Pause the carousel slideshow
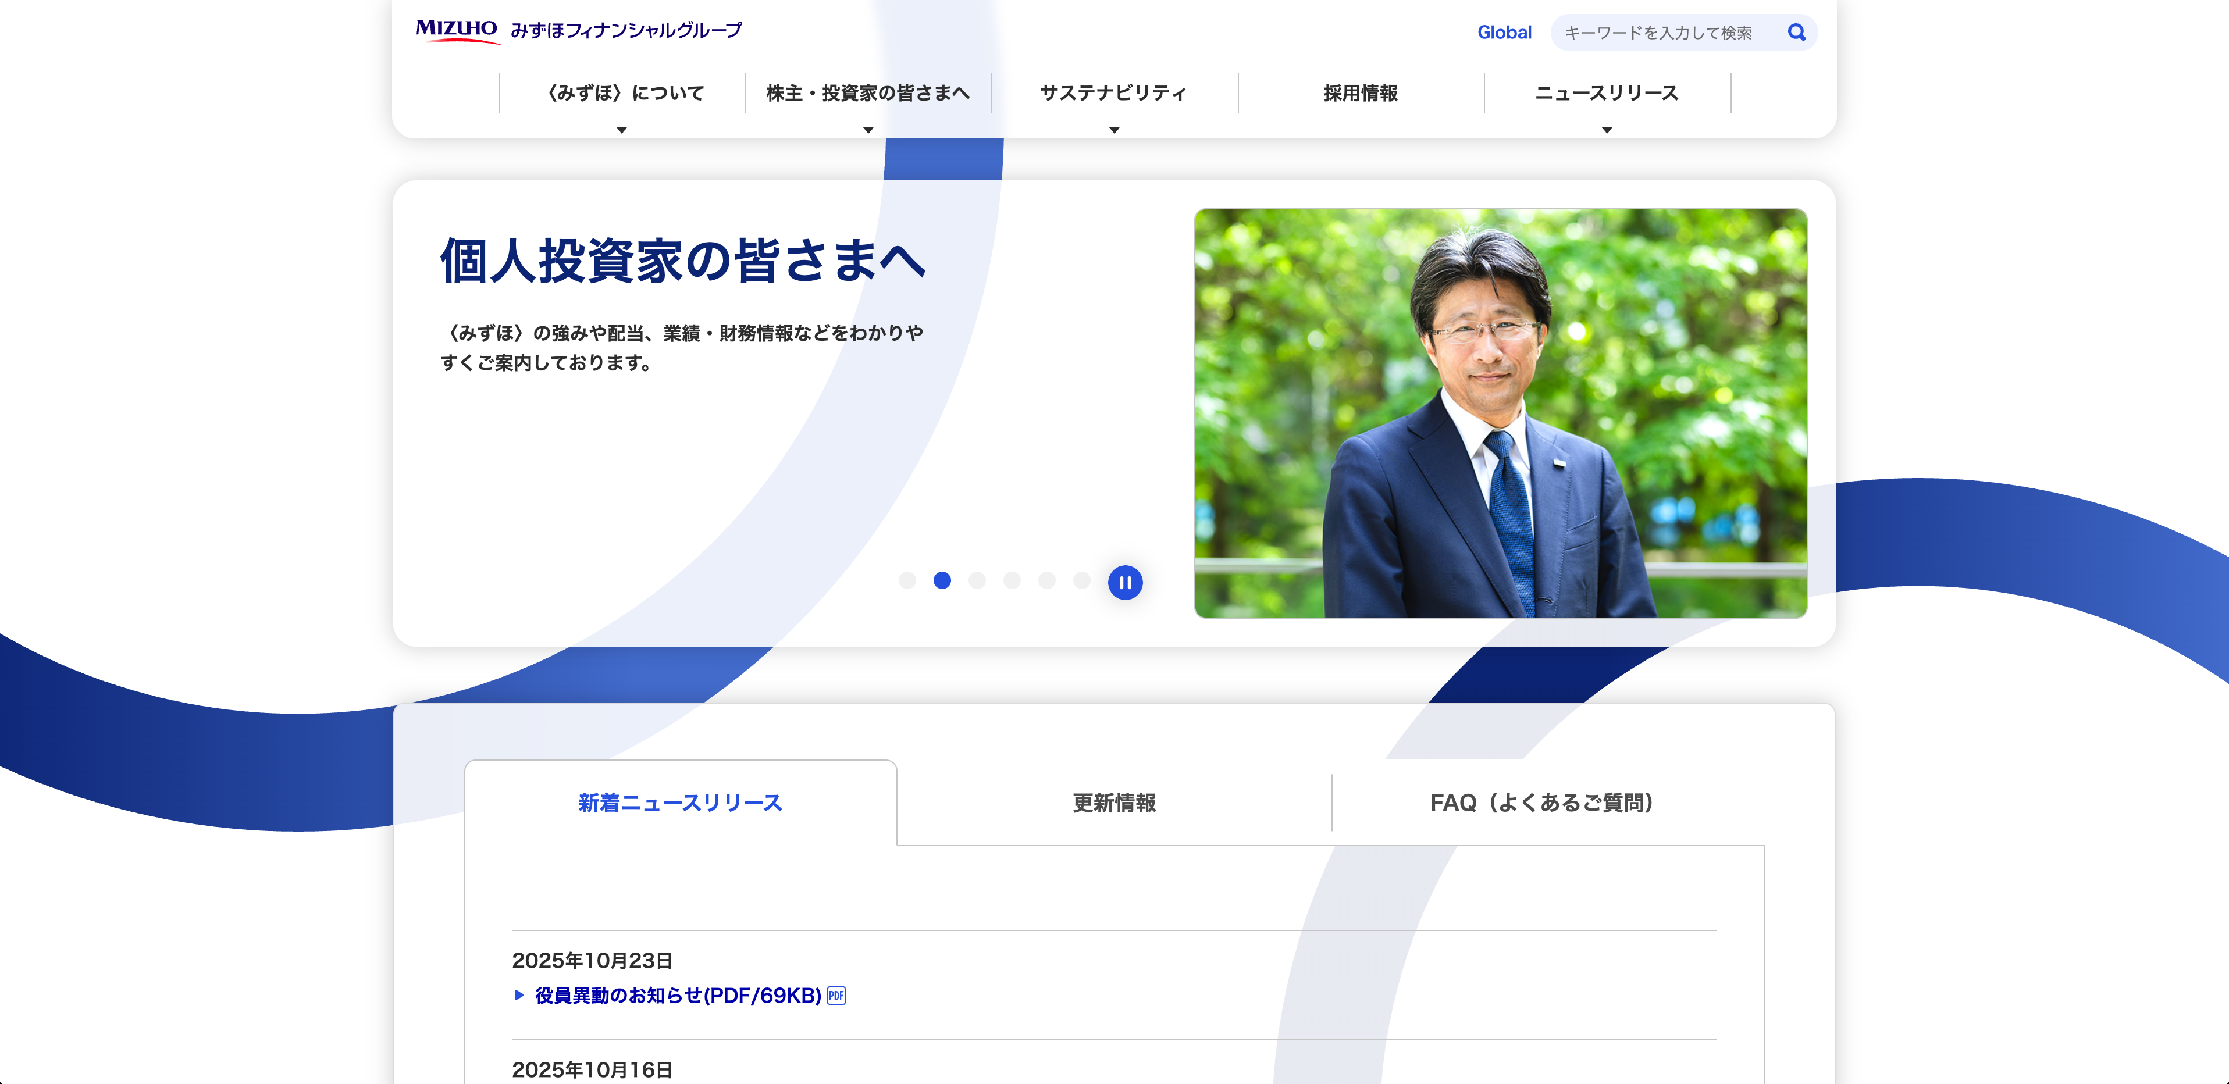Viewport: 2229px width, 1084px height. click(1125, 582)
